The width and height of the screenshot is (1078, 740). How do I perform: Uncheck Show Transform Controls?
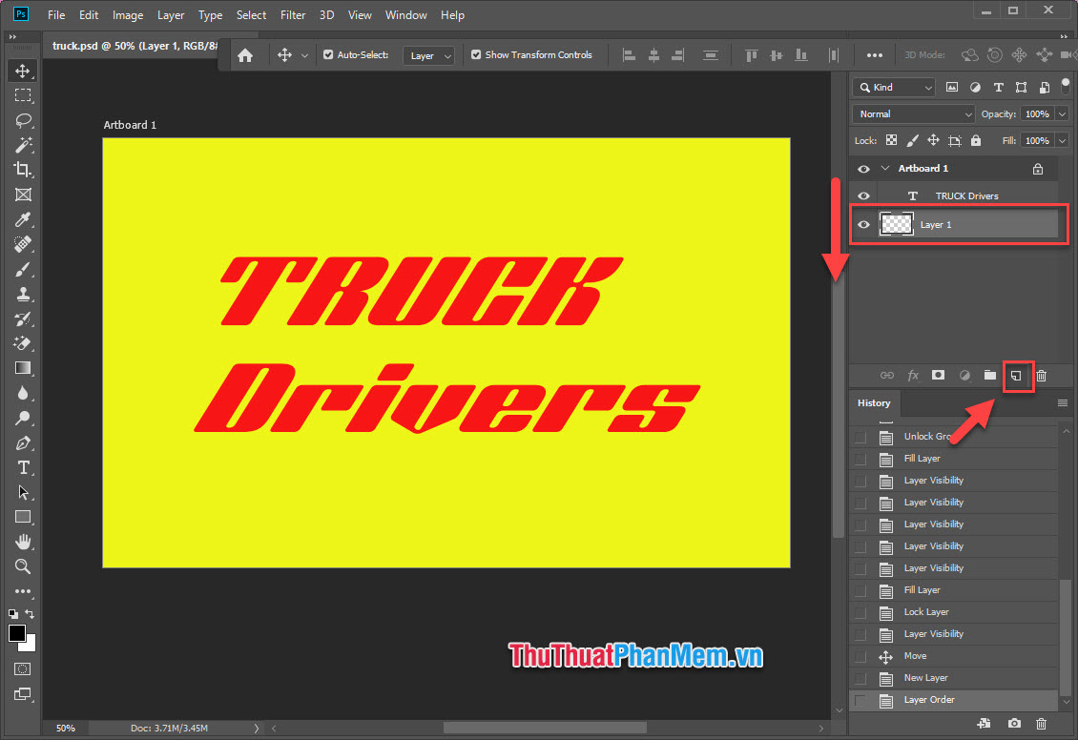pos(475,54)
